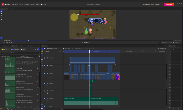Viewport: 183px width, 110px height.
Task: Click New Folder icon at media panel bottom
Action: coord(3,109)
